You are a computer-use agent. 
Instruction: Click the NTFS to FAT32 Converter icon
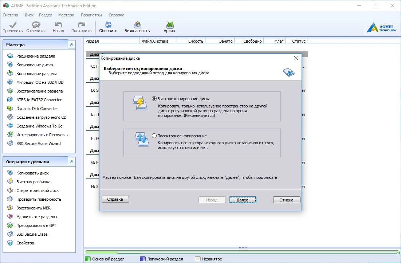click(x=10, y=99)
